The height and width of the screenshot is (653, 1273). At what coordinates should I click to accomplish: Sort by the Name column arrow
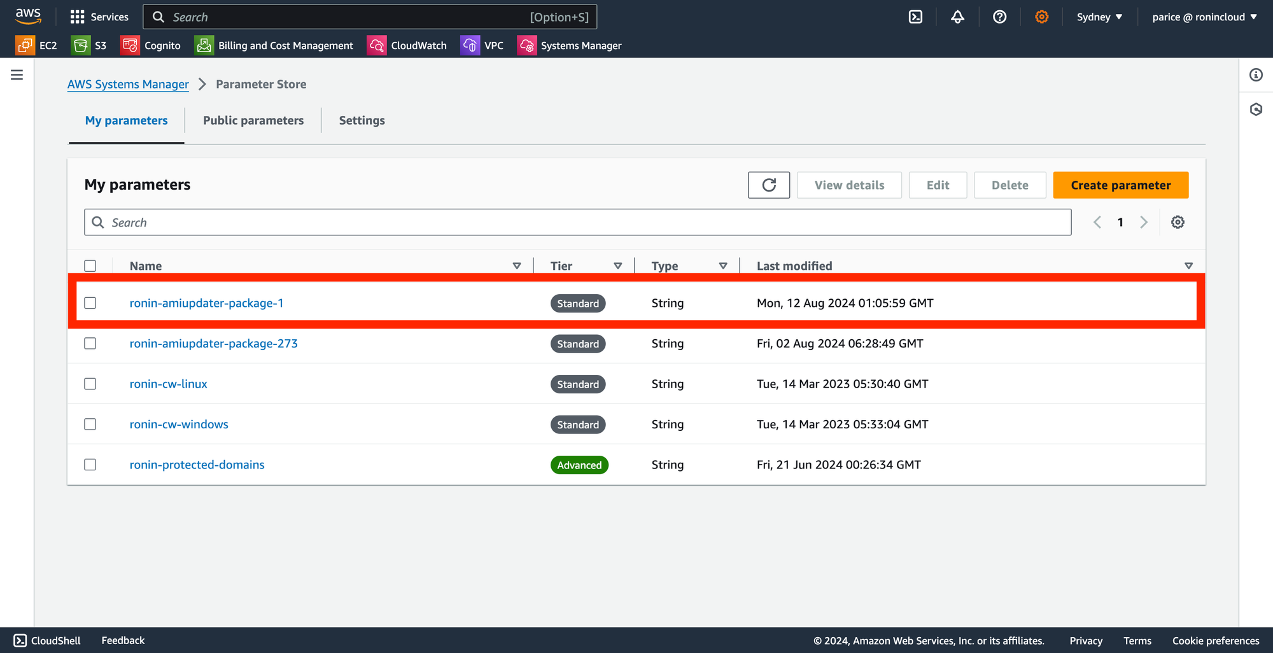pyautogui.click(x=517, y=266)
